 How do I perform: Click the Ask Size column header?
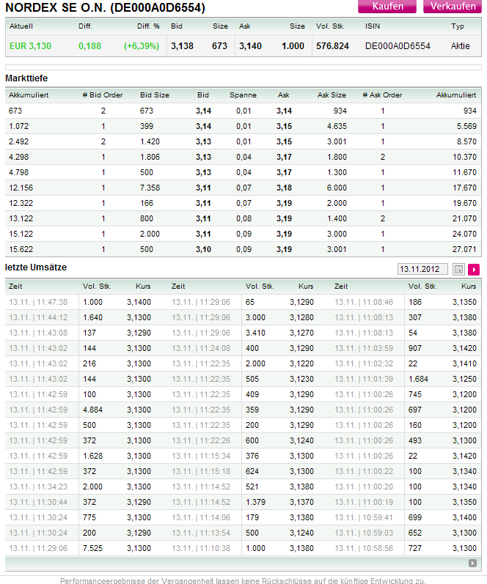(332, 95)
